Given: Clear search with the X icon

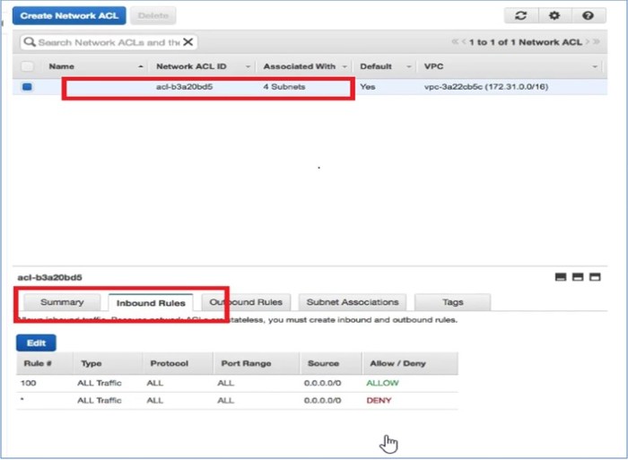Looking at the screenshot, I should pos(188,42).
